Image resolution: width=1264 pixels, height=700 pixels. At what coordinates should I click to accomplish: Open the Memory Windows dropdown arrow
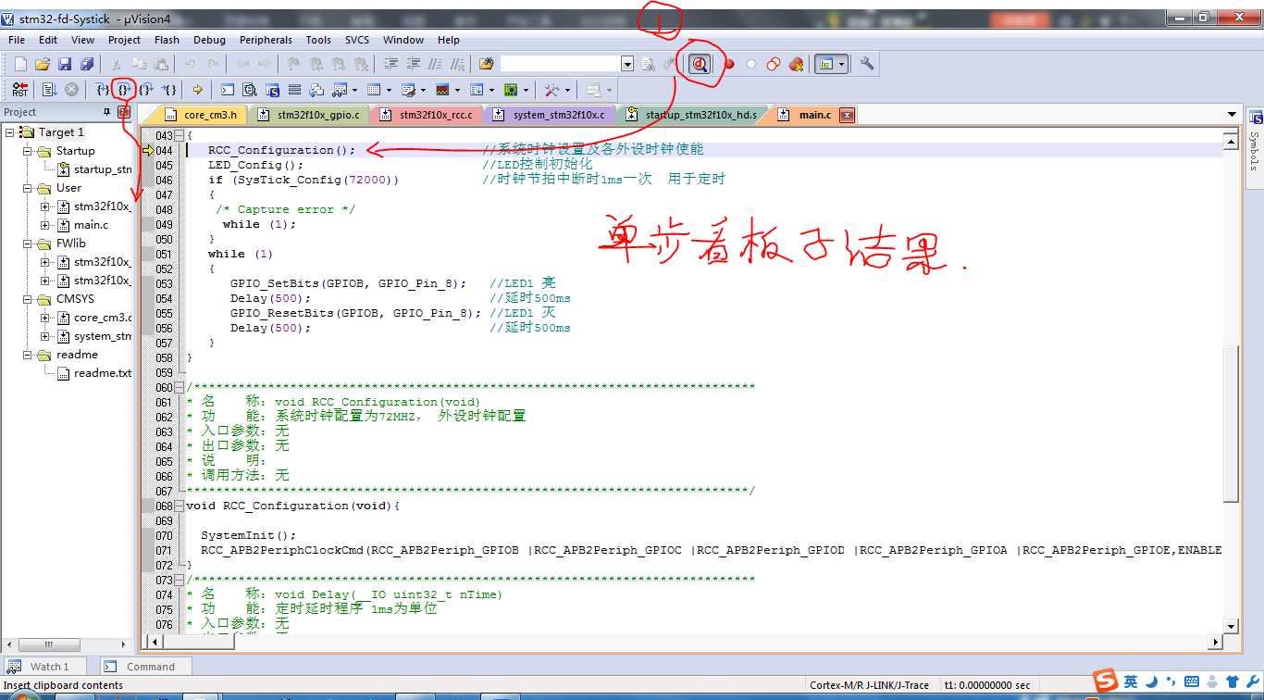[x=387, y=90]
